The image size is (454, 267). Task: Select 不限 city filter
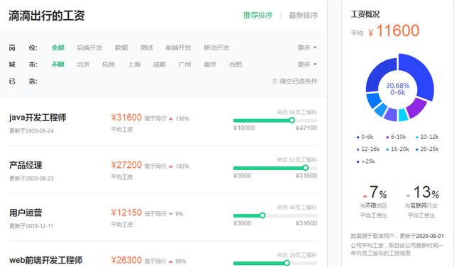point(58,64)
